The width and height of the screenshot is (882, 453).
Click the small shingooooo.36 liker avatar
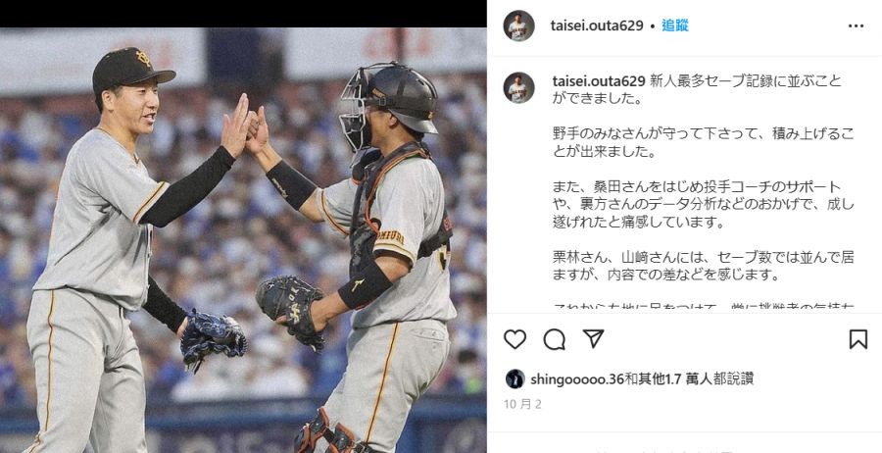(x=514, y=378)
